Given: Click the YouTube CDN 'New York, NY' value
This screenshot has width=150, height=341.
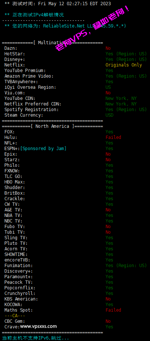Looking at the screenshot, I should click(x=121, y=98).
